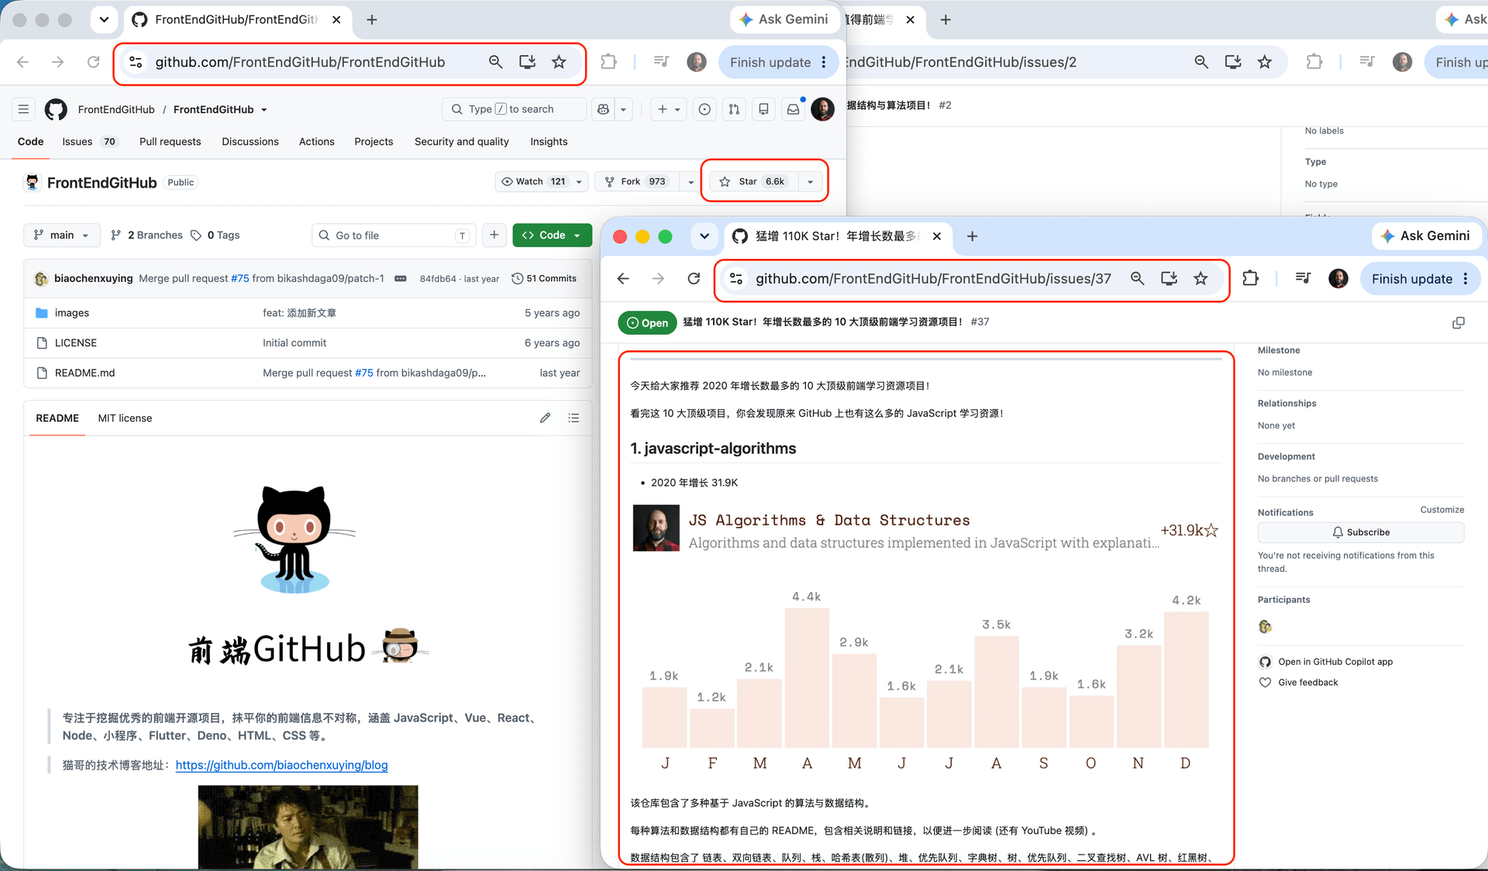Image resolution: width=1488 pixels, height=871 pixels.
Task: Focus the GitHub search field
Action: (514, 109)
